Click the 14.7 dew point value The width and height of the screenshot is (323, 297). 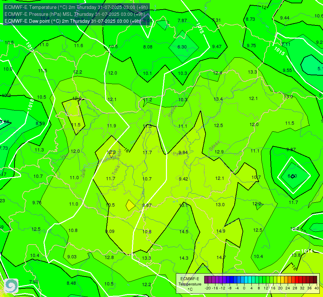point(221,257)
